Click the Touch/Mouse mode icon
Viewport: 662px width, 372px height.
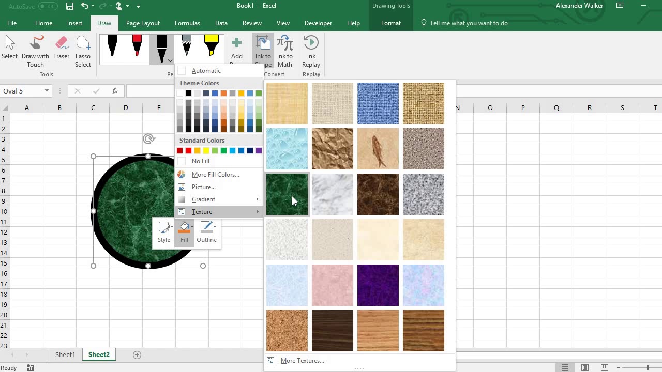click(x=119, y=6)
